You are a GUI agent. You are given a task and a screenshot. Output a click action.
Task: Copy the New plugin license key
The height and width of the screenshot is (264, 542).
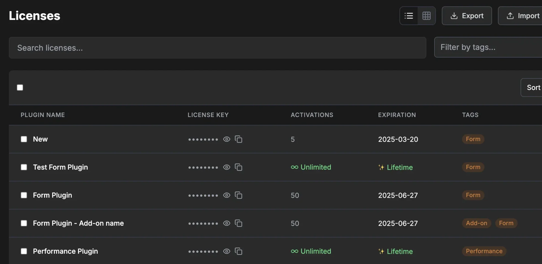point(239,139)
